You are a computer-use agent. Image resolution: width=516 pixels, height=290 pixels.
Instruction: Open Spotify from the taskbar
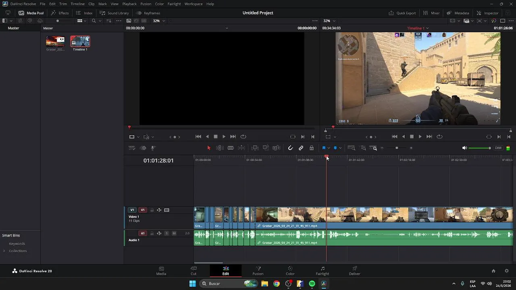pyautogui.click(x=312, y=284)
